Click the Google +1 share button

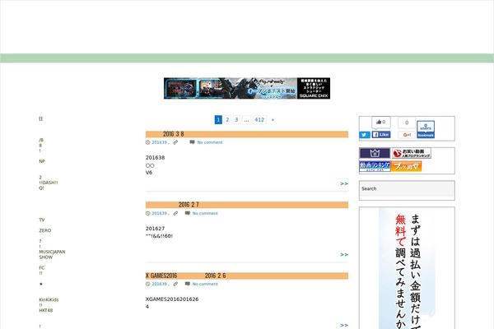407,135
